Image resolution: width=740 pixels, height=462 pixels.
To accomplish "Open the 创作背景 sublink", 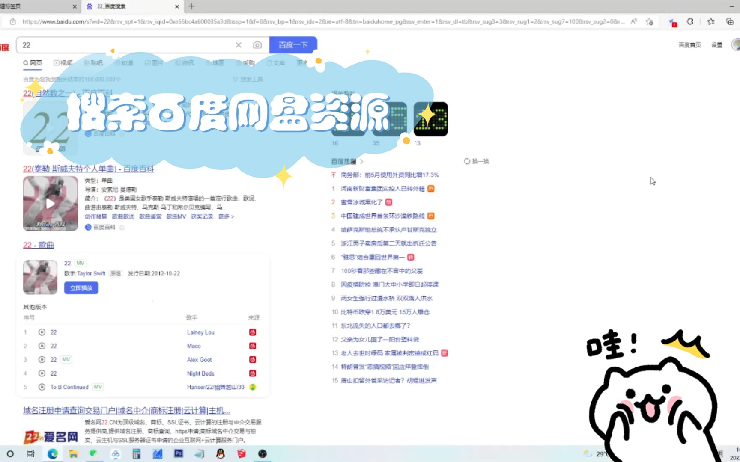I will (96, 216).
